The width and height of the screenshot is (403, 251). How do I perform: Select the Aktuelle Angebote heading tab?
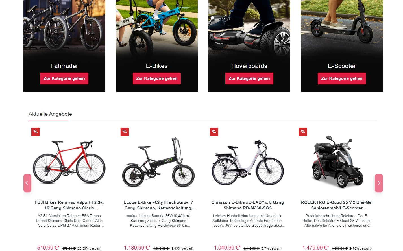coord(50,114)
